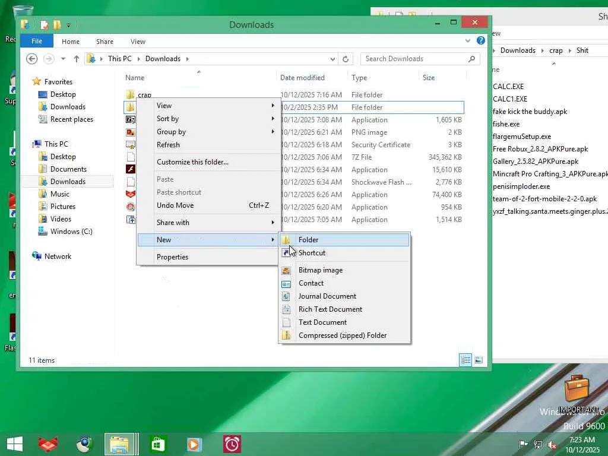Open the View ribbon tab
Image resolution: width=608 pixels, height=456 pixels.
click(138, 42)
